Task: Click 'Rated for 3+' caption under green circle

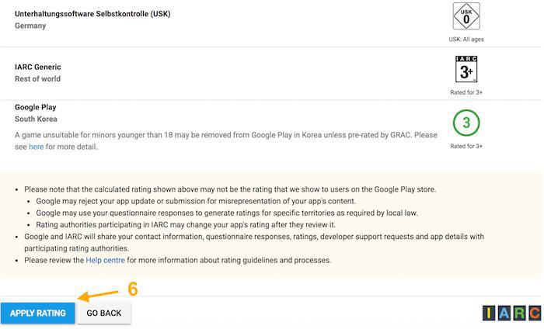Action: (x=466, y=146)
